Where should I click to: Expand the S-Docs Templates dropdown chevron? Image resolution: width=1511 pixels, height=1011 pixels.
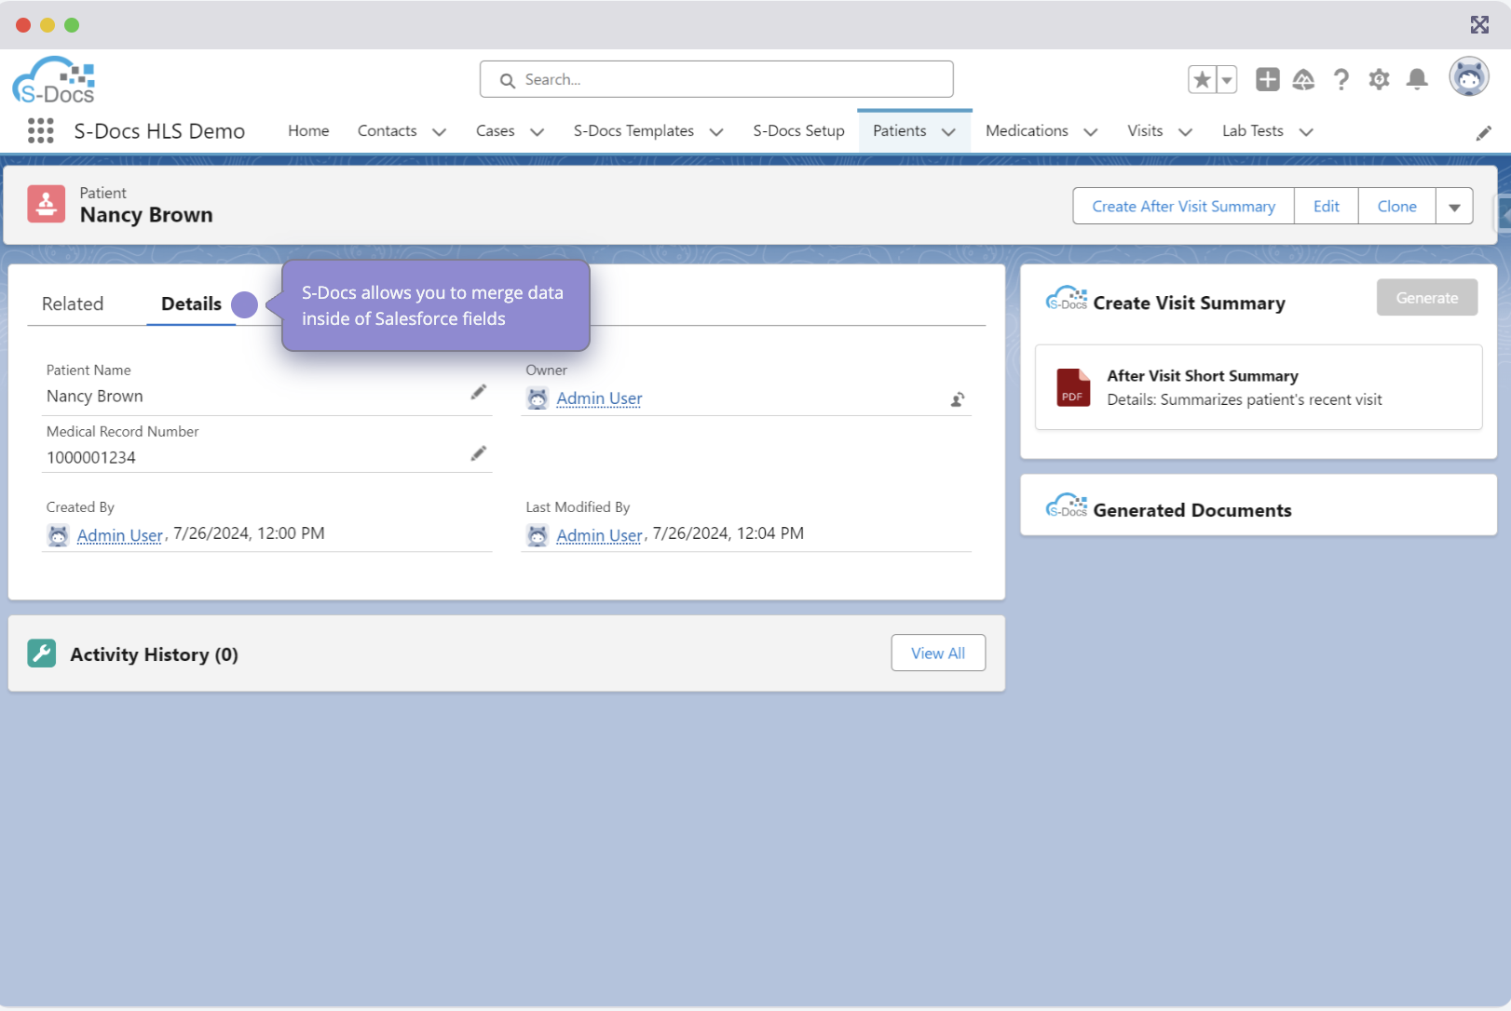coord(716,132)
